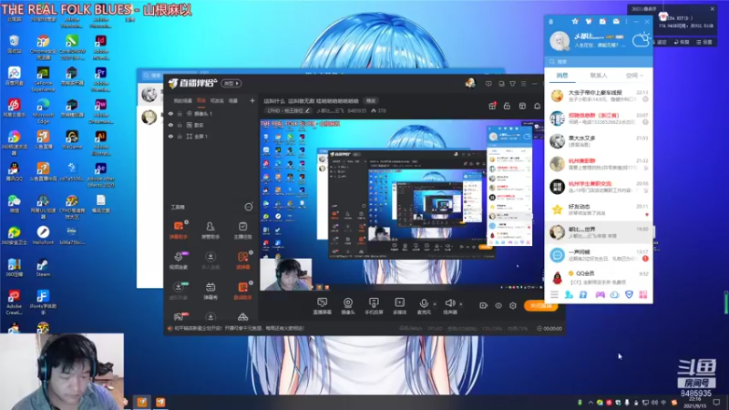
Task: Open the 房管助手 tool in the toolbox
Action: [210, 231]
